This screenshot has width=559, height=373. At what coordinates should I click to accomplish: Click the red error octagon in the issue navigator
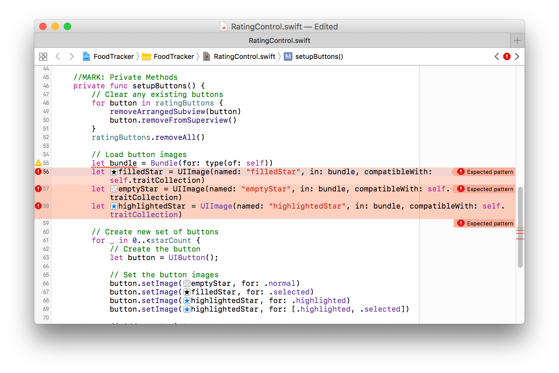click(x=507, y=56)
